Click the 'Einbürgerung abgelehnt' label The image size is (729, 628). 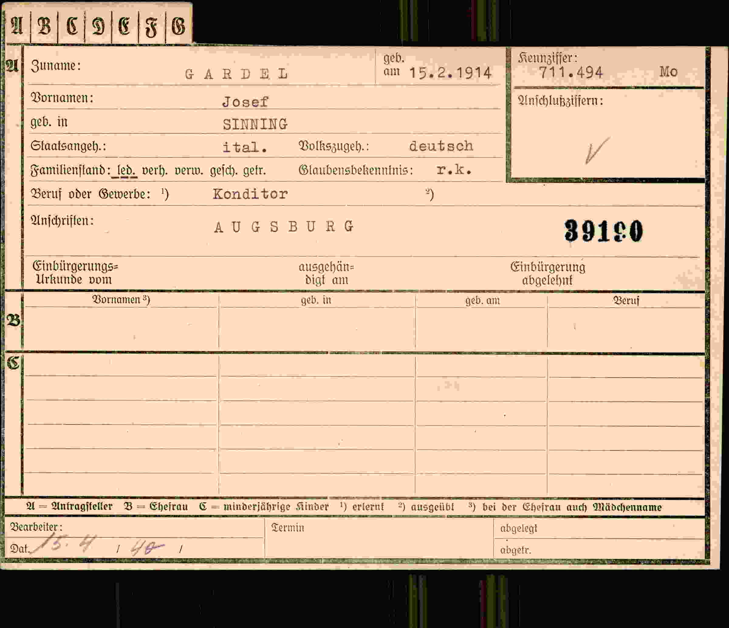[548, 273]
